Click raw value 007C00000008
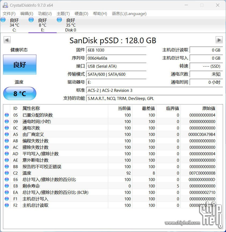Viewport: 226px width, 232px height. click(x=202, y=173)
